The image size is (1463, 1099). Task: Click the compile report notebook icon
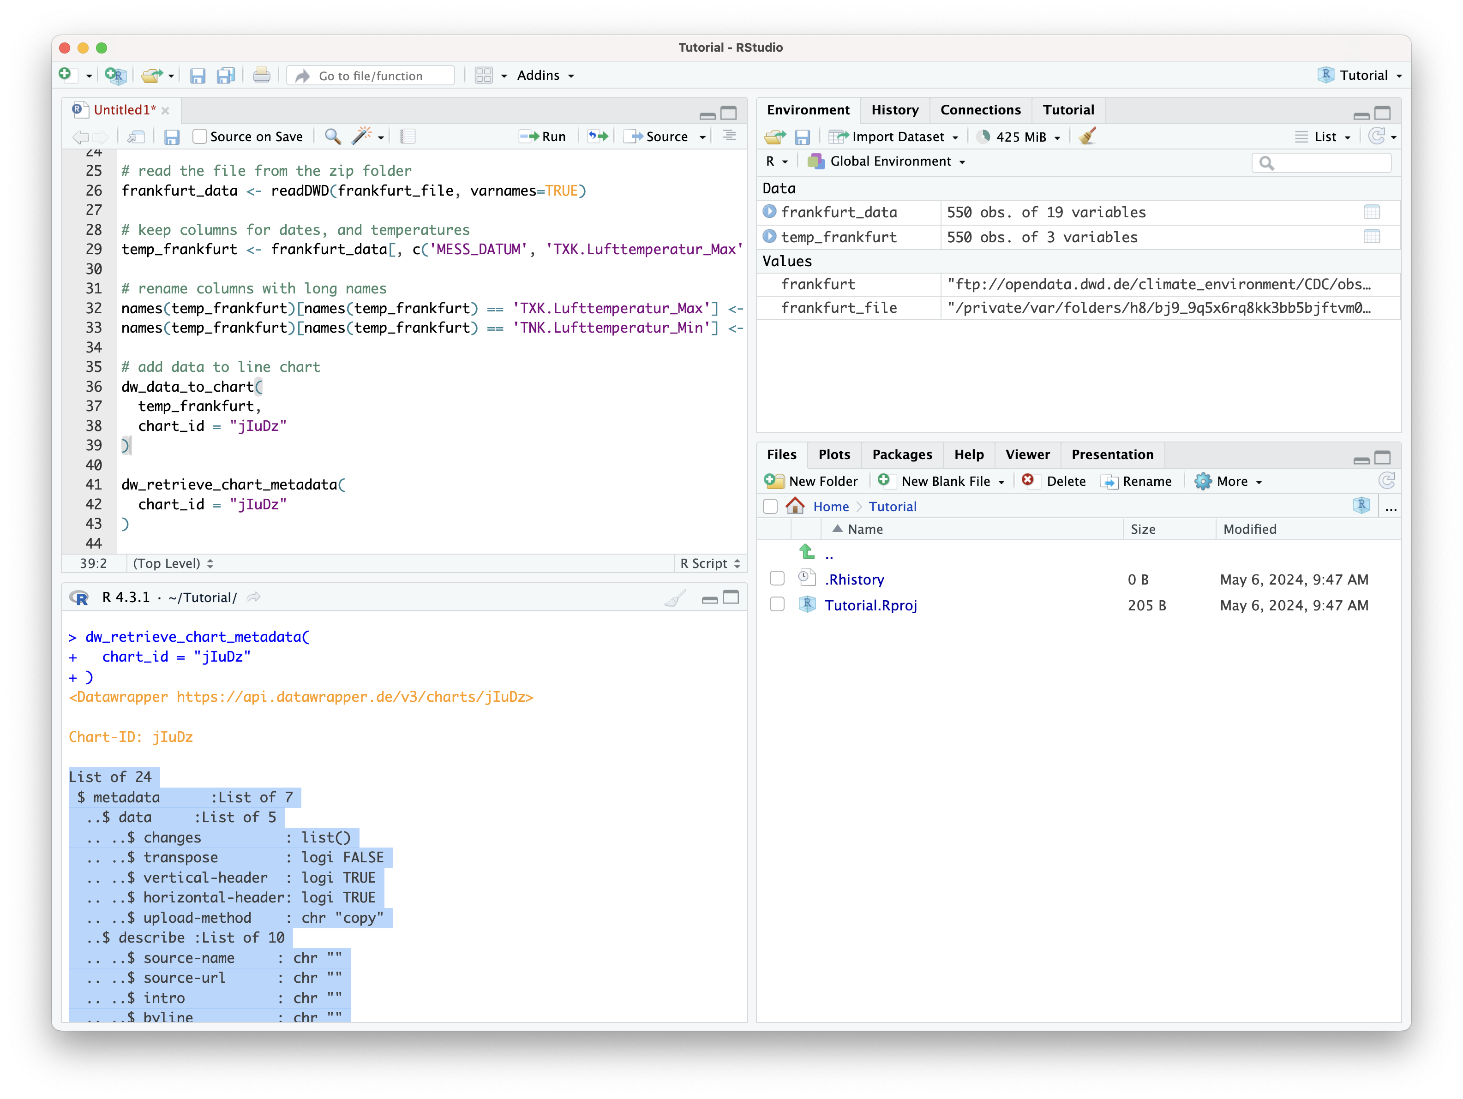(408, 137)
